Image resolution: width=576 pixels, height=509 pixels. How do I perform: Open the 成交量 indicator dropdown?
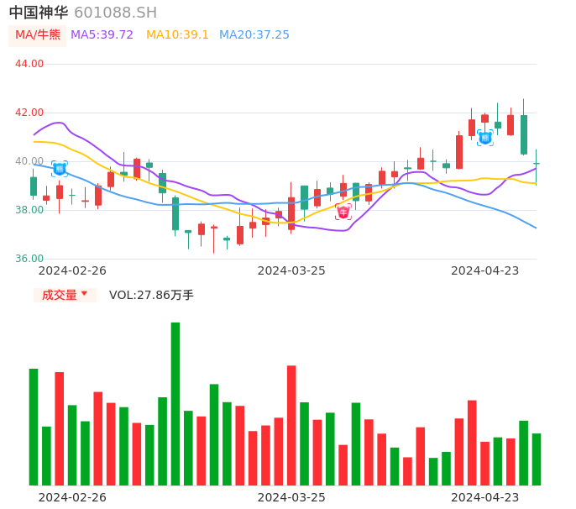(84, 294)
